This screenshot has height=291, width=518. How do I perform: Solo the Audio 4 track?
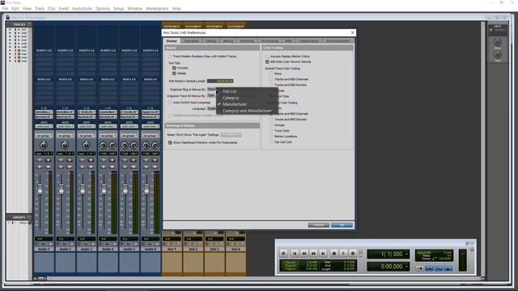pyautogui.click(x=104, y=167)
